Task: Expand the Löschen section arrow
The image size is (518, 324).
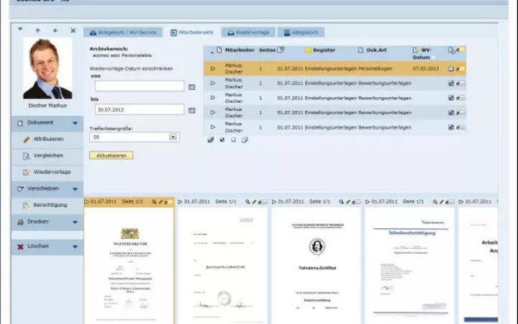Action: click(75, 247)
